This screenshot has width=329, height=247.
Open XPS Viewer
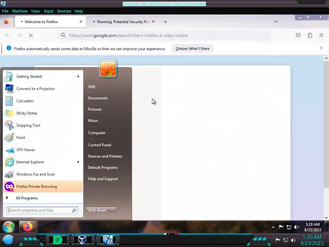tap(43, 150)
